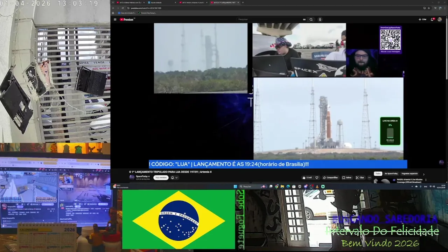
Task: Open options for NASA's Artemis II recommended video
Action: (426, 180)
